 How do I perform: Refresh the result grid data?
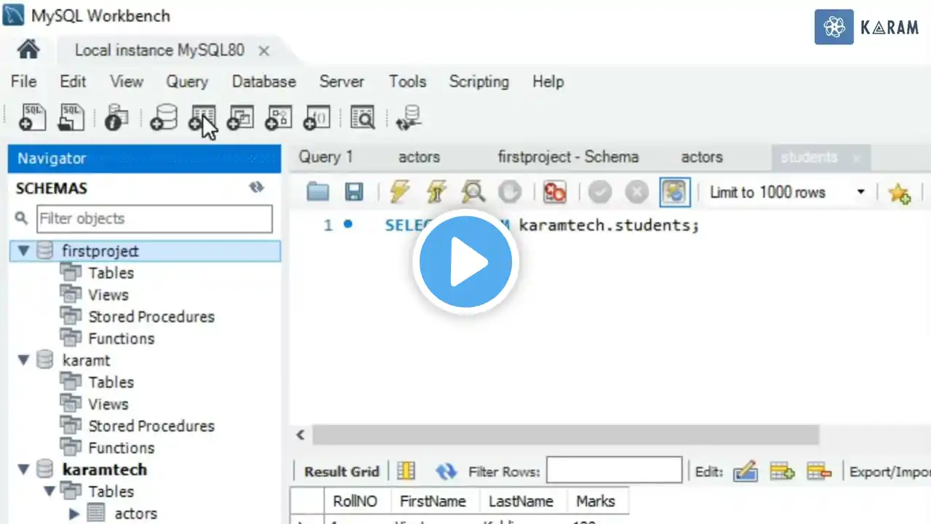[x=446, y=472]
